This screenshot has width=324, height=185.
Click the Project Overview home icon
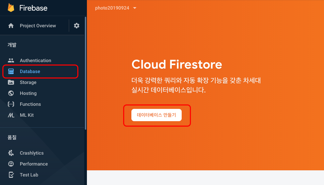point(11,26)
